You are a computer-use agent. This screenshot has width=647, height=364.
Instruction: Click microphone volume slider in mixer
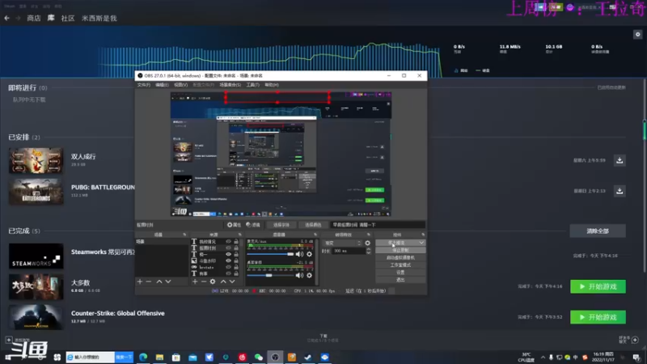(270, 254)
